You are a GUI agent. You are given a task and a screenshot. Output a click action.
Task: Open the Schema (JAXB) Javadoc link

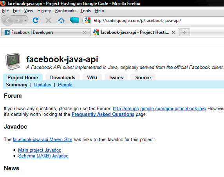click(x=43, y=156)
